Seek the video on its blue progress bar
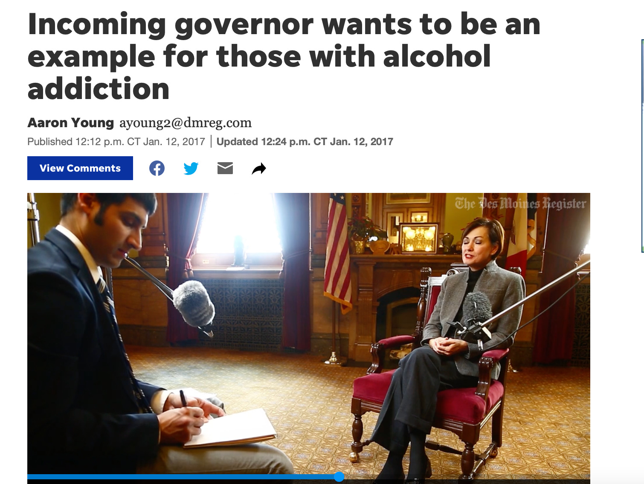The image size is (644, 484). (183, 477)
